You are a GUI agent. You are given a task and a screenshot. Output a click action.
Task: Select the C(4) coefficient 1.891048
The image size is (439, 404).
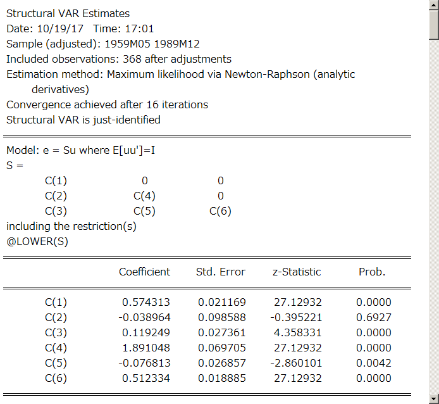point(146,348)
